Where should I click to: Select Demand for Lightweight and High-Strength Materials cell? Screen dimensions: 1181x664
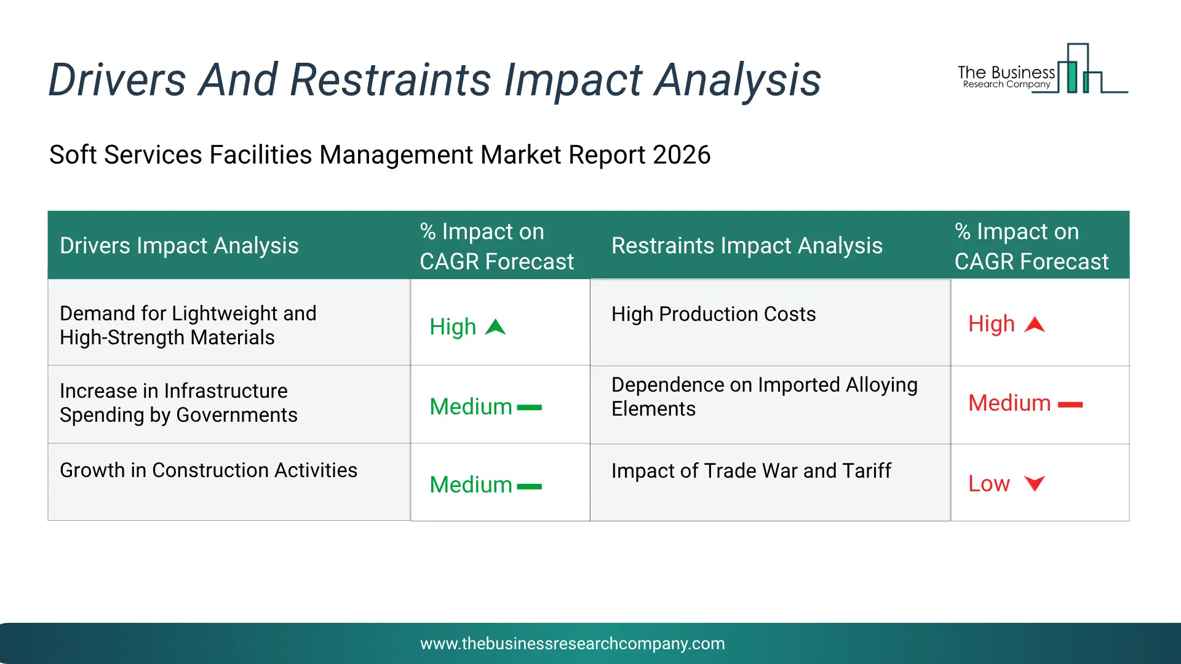229,322
